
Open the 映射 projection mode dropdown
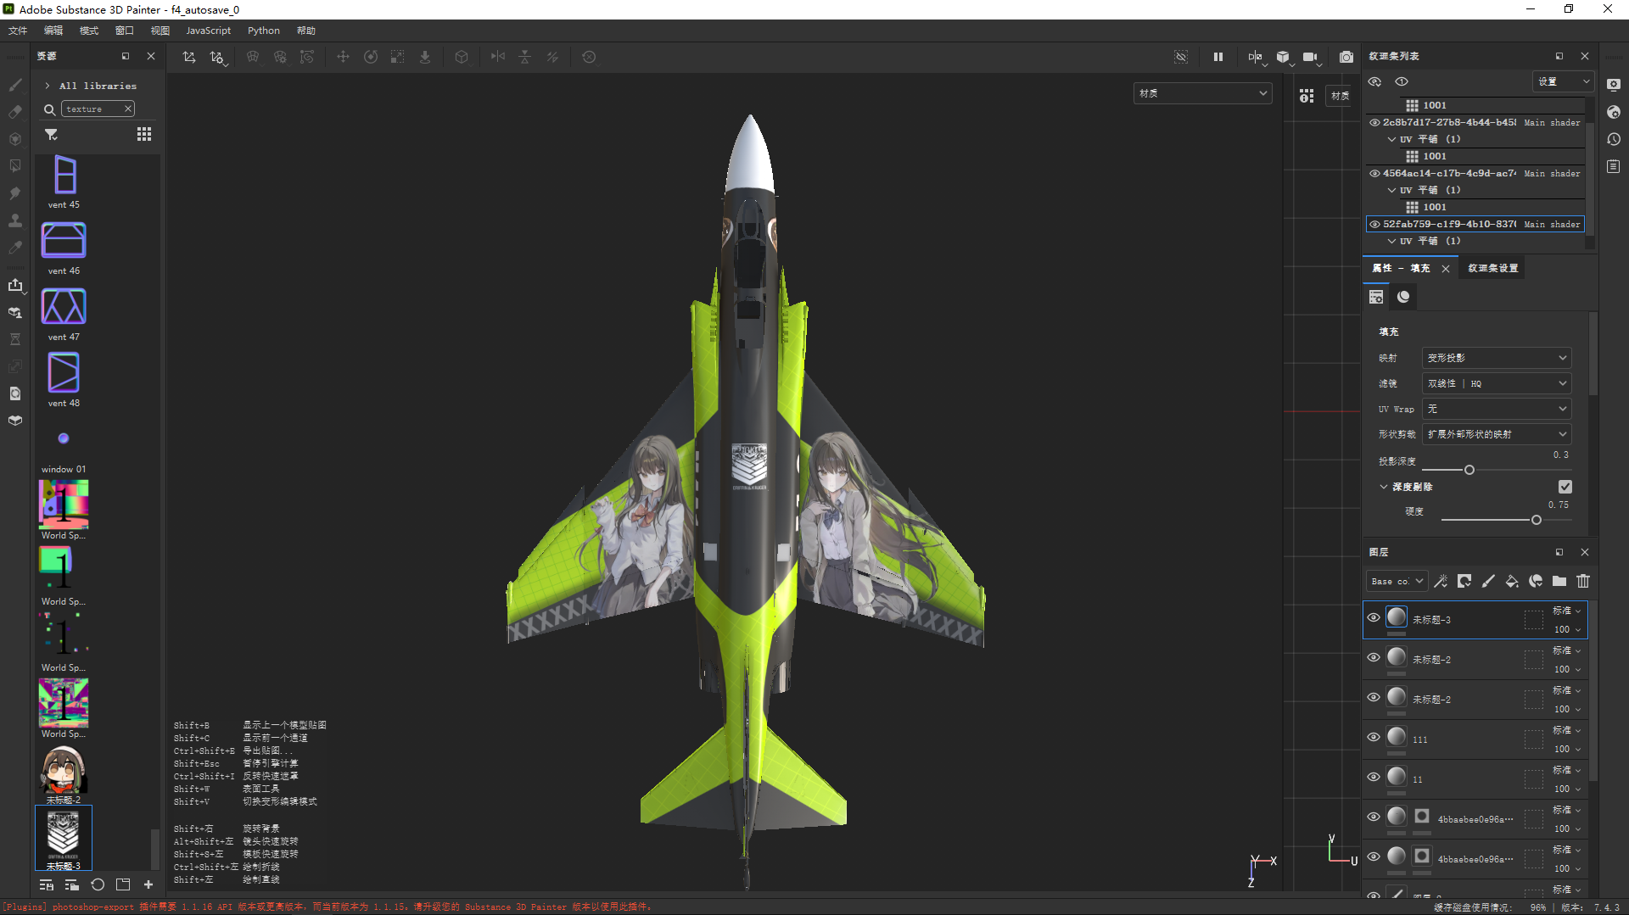click(1496, 358)
